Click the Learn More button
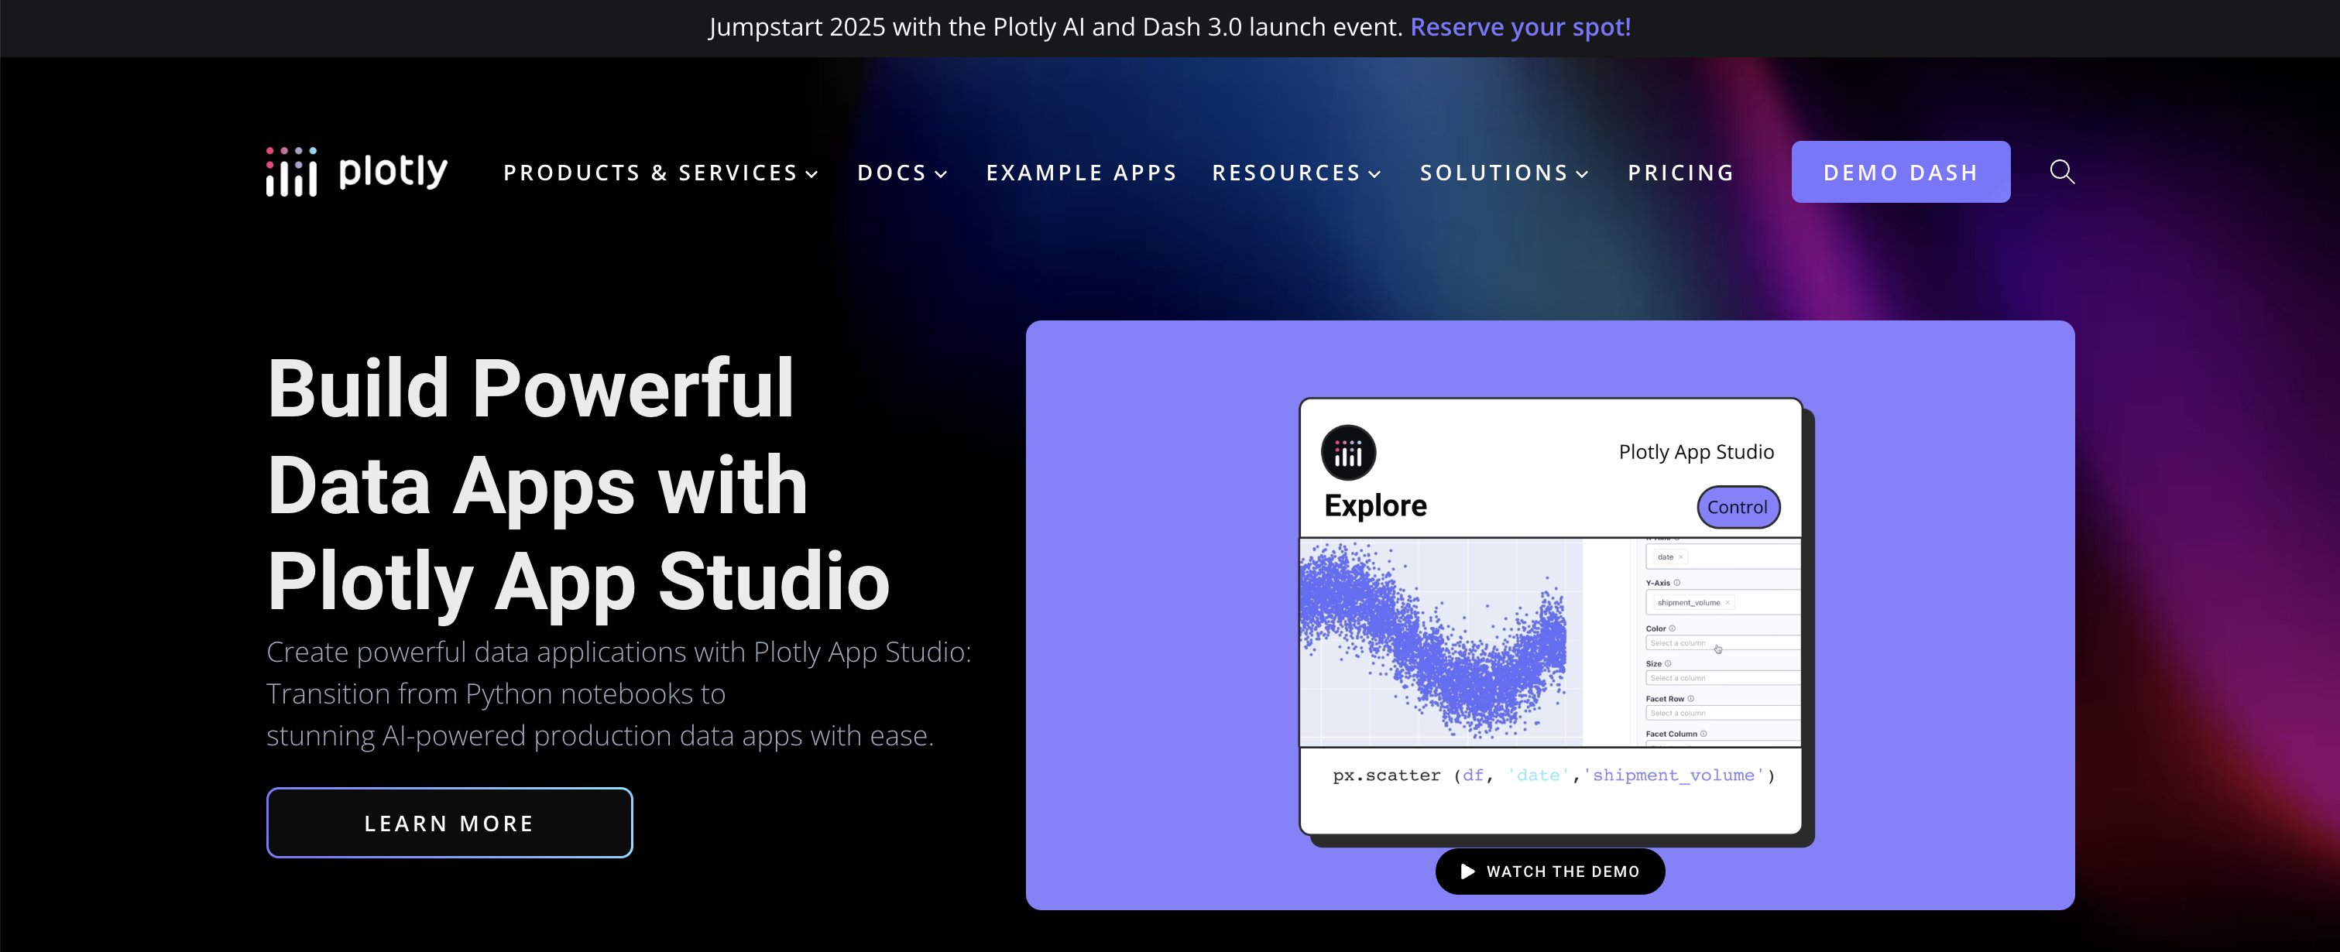 pos(449,823)
